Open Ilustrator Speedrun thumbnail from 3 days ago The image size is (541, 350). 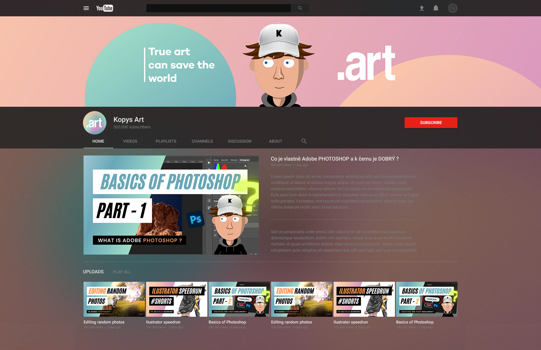pos(177,299)
